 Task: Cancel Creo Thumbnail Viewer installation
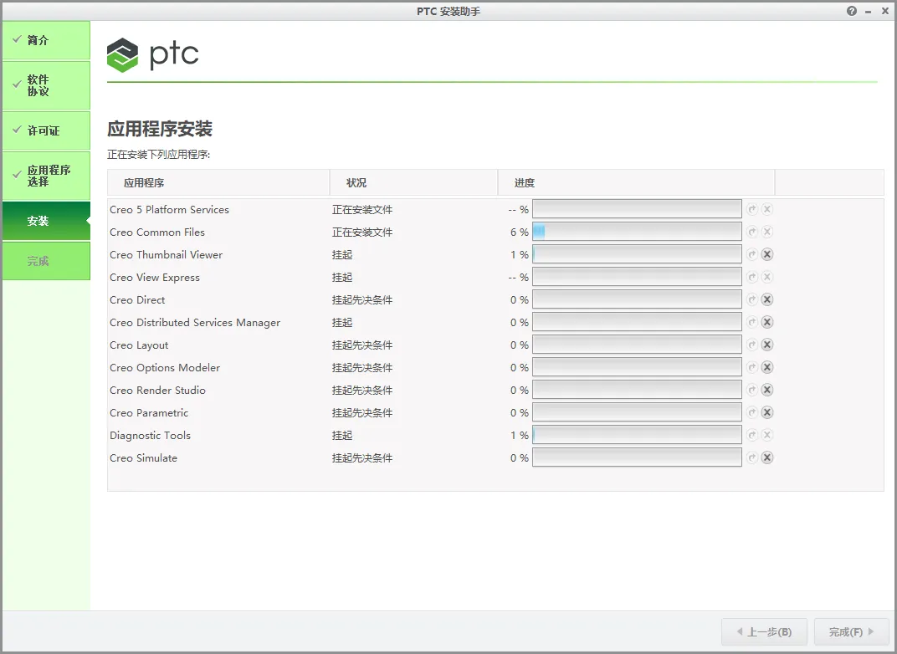[767, 254]
